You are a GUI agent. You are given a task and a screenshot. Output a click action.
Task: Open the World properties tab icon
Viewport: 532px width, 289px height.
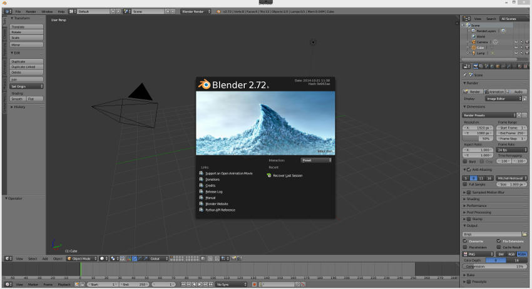click(x=493, y=66)
